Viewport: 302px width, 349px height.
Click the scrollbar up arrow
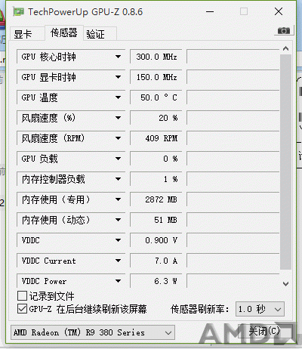click(285, 48)
